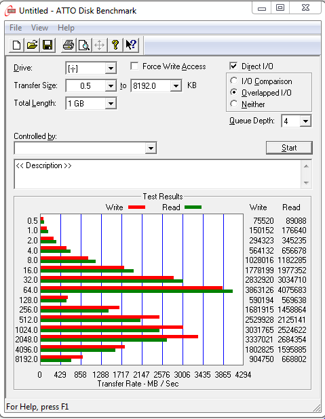Viewport: 325px width, 419px height.
Task: Click the four-arrow move toolbar icon
Action: (100, 45)
